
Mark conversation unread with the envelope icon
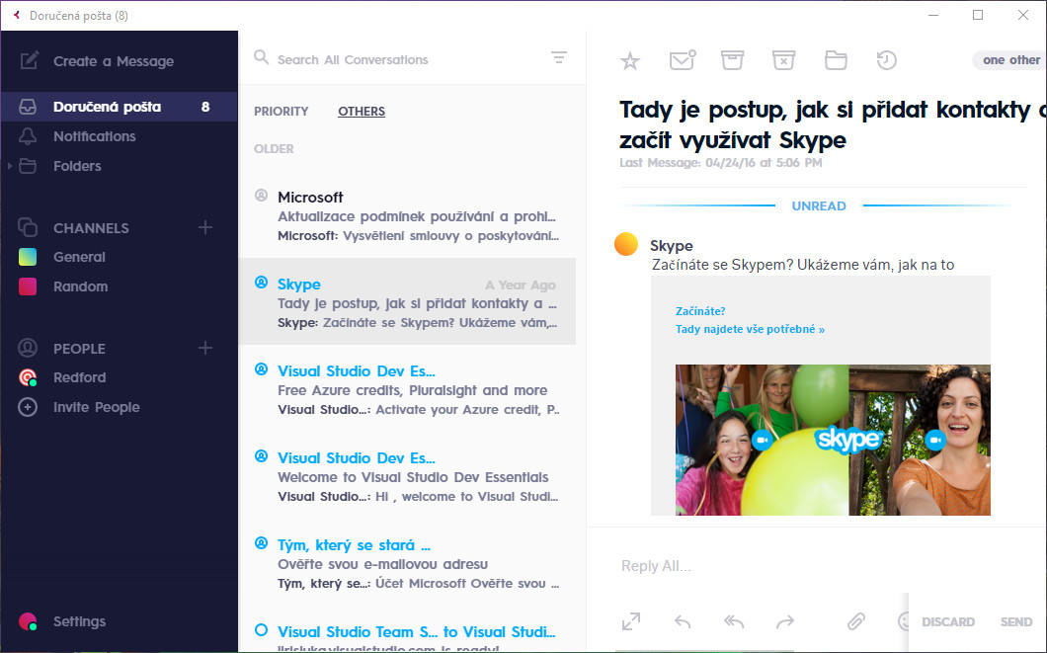[683, 60]
